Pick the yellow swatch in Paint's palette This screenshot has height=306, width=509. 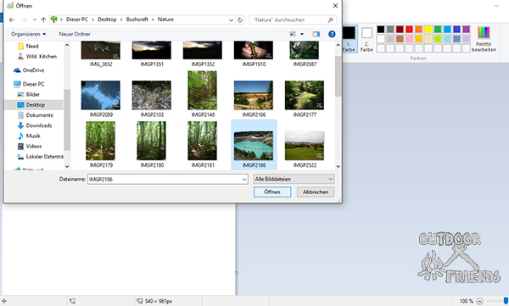[x=428, y=30]
